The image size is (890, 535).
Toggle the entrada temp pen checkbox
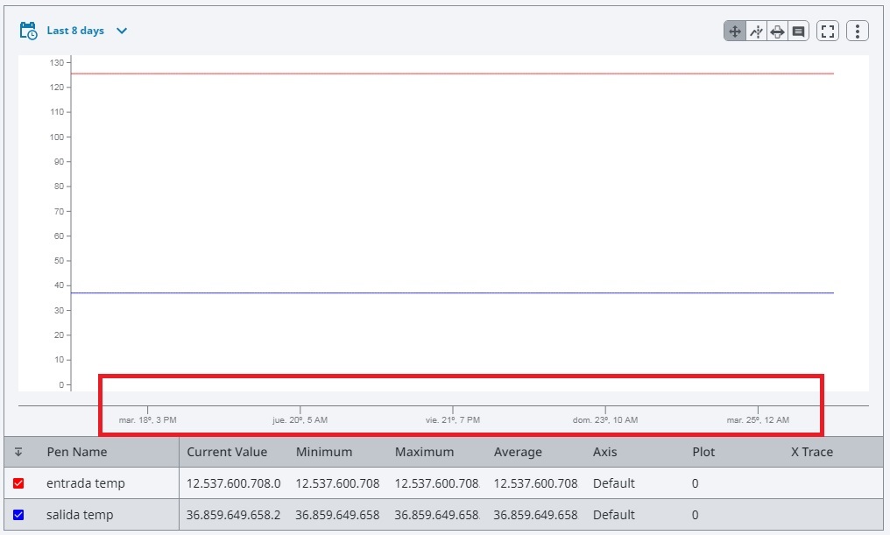(18, 483)
